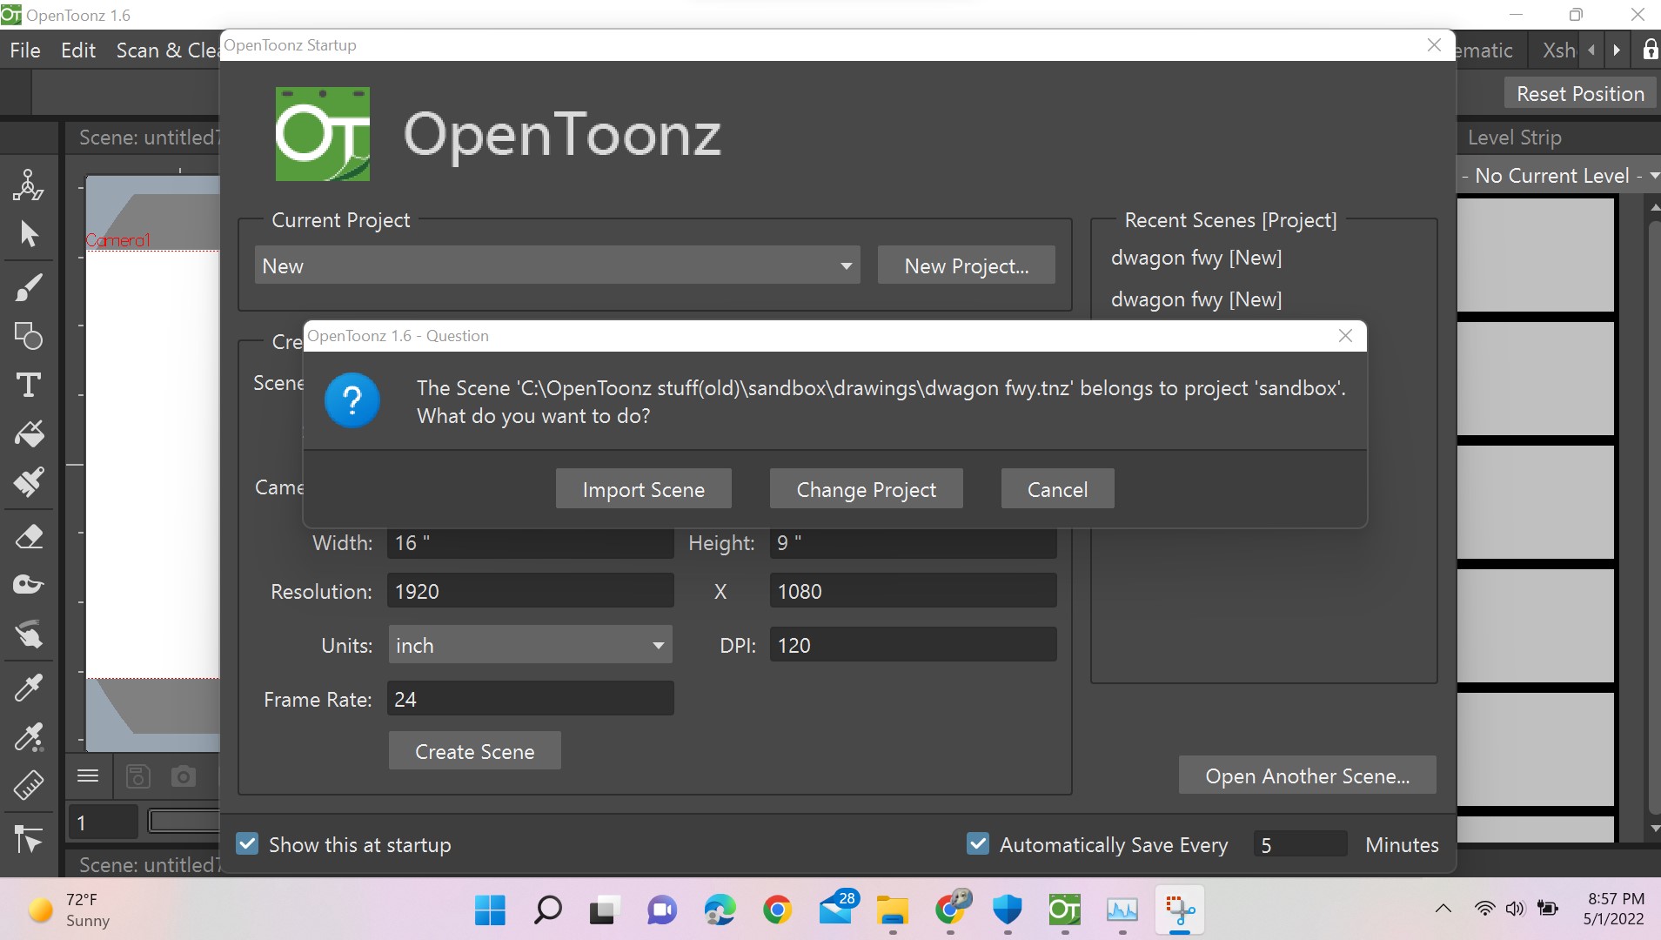Disable Automatically Save Every option
The height and width of the screenshot is (940, 1661).
pos(976,843)
